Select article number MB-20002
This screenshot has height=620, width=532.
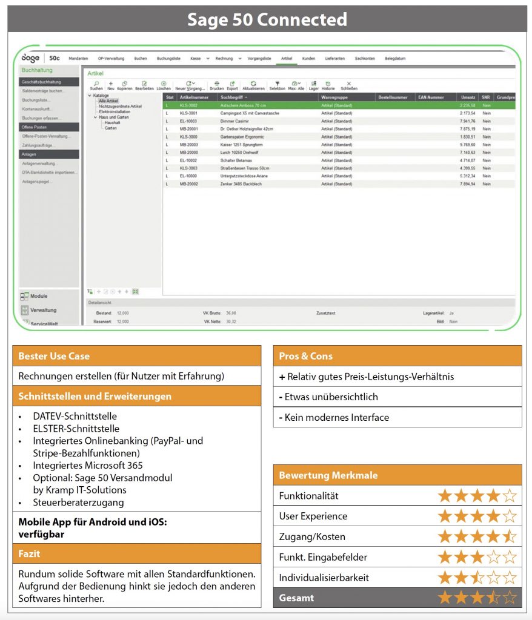(189, 184)
